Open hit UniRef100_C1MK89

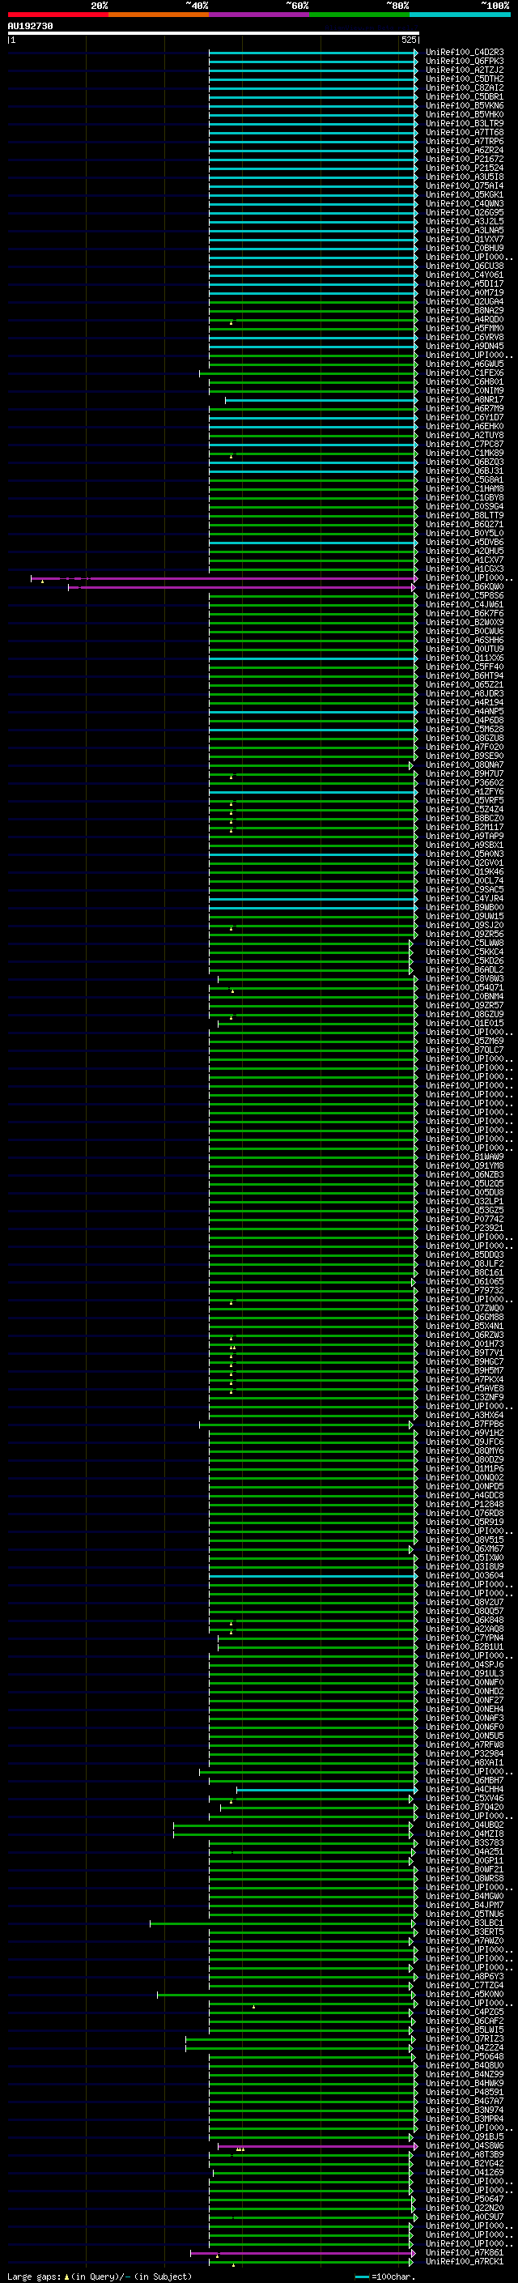(x=465, y=454)
